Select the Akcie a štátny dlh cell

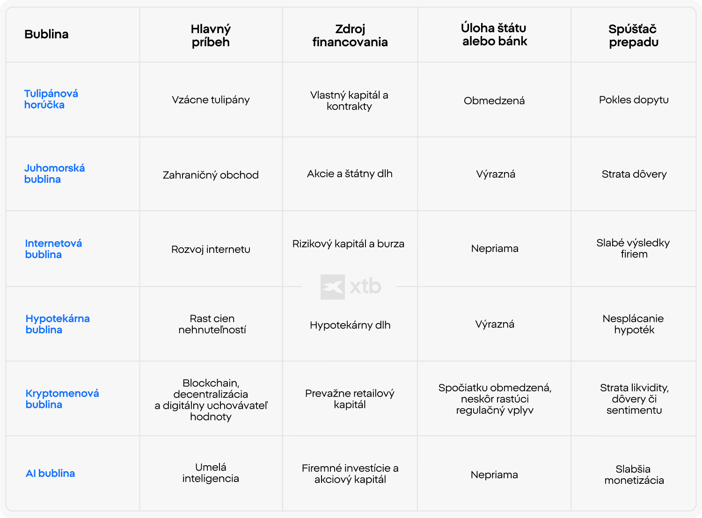coord(350,174)
